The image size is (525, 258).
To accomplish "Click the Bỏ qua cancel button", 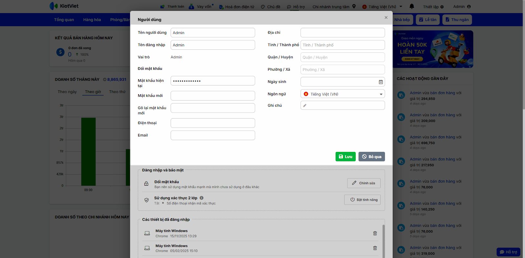I will tap(371, 157).
